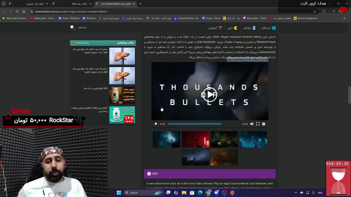Click the microphone tray icon
The height and width of the screenshot is (197, 351).
click(313, 193)
